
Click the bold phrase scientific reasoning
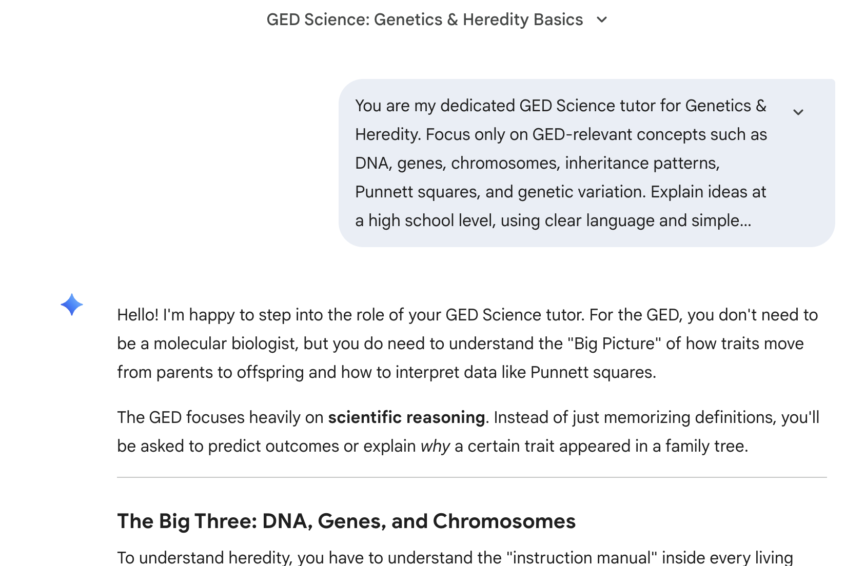tap(406, 417)
